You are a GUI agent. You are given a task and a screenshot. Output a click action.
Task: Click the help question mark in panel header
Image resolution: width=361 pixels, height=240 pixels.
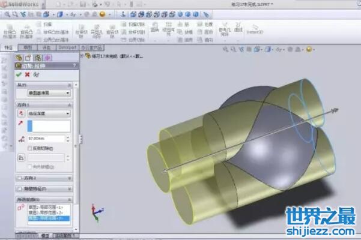pyautogui.click(x=73, y=65)
